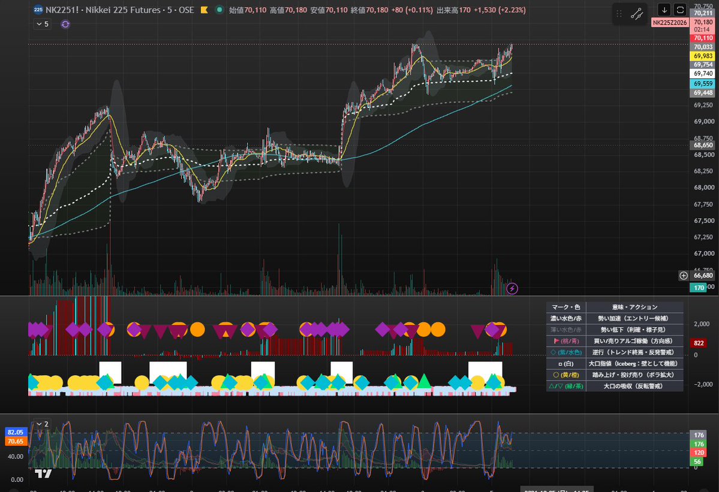
Task: Click the gray 69,448 price label
Action: point(702,93)
